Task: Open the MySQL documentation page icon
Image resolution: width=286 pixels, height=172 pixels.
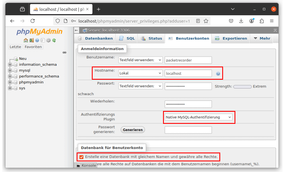Action: click(43, 40)
